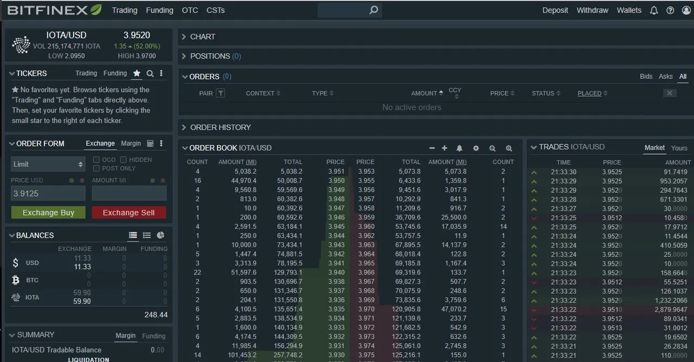Open notifications bell in header
Image resolution: width=694 pixels, height=362 pixels.
(x=654, y=10)
